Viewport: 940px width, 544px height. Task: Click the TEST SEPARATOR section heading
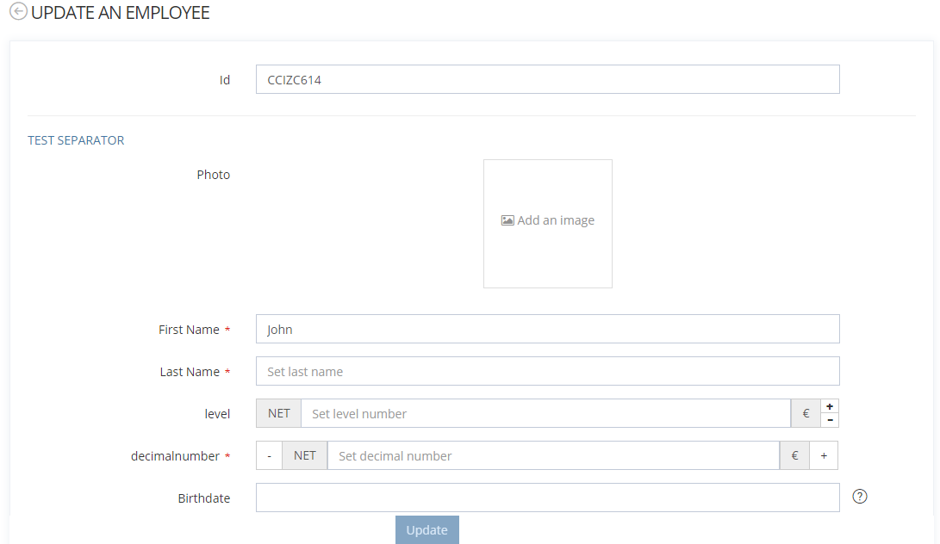tap(76, 140)
